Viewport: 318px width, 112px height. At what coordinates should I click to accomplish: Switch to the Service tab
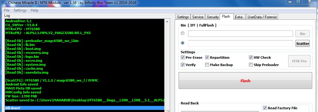[x=198, y=17]
